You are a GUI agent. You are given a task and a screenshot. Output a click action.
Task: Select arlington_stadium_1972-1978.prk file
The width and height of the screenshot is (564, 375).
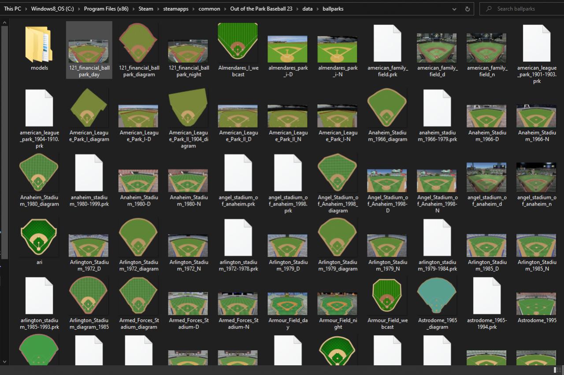(x=238, y=244)
